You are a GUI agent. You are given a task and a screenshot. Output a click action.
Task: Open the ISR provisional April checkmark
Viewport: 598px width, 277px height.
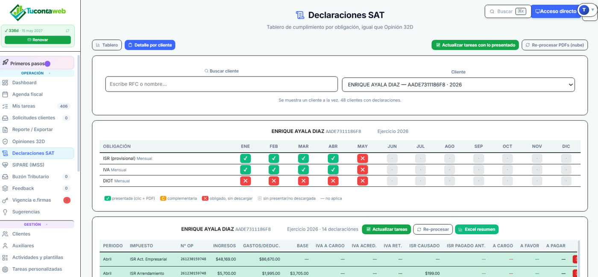(x=333, y=159)
